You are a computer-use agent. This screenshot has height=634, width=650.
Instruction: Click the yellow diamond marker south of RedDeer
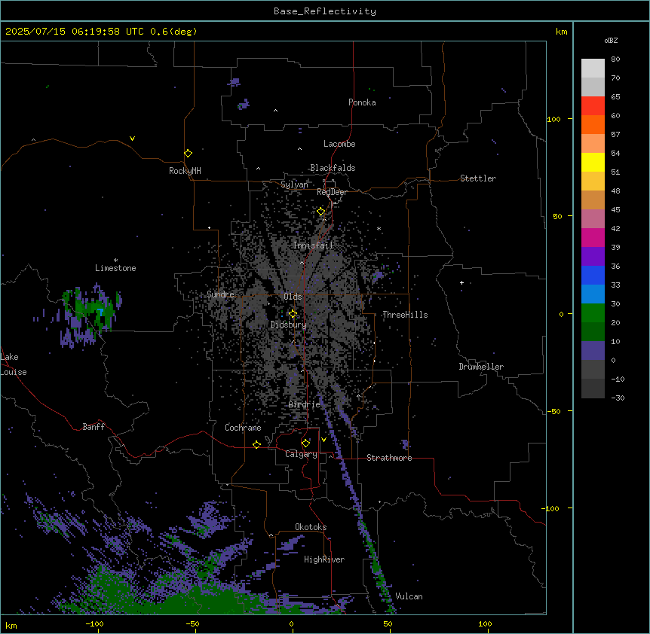(x=321, y=212)
